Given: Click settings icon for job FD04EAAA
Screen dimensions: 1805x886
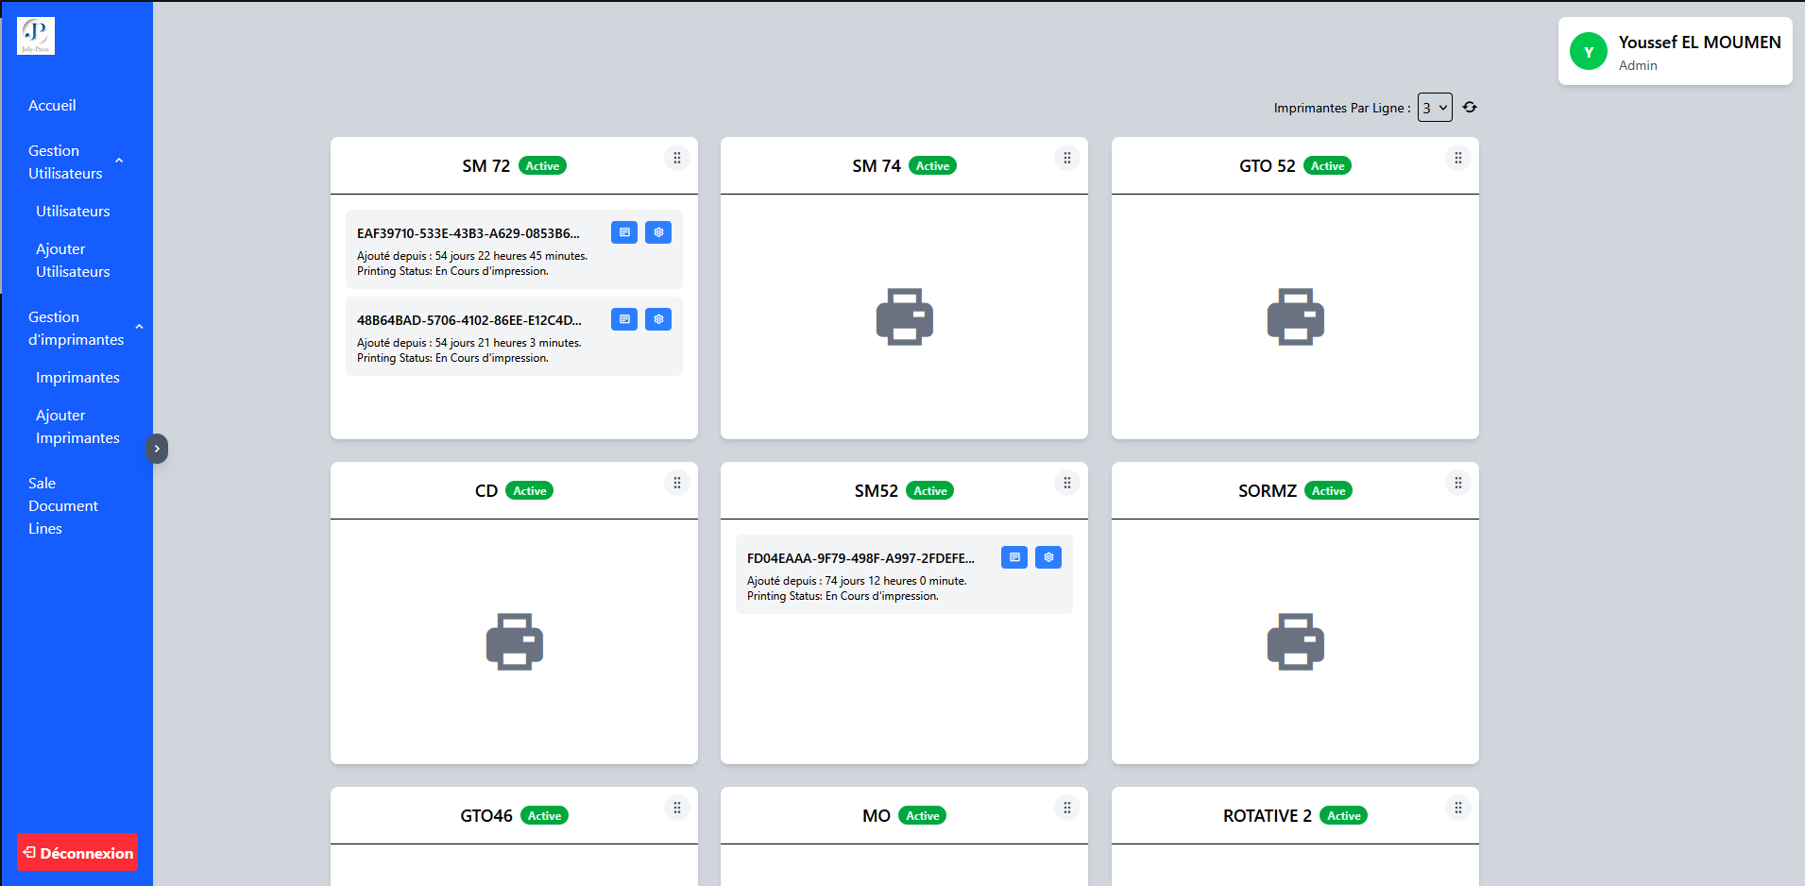Looking at the screenshot, I should click(1048, 557).
